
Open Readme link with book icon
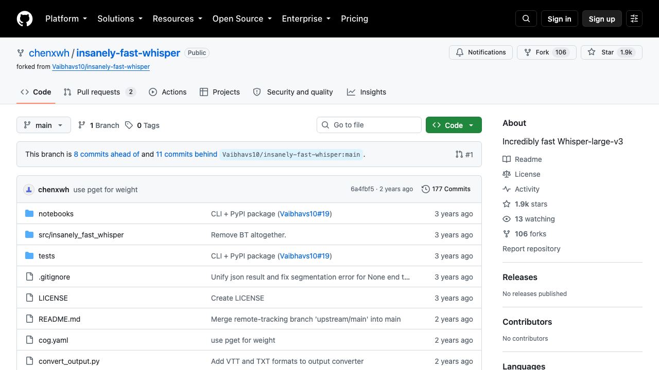[x=522, y=159]
